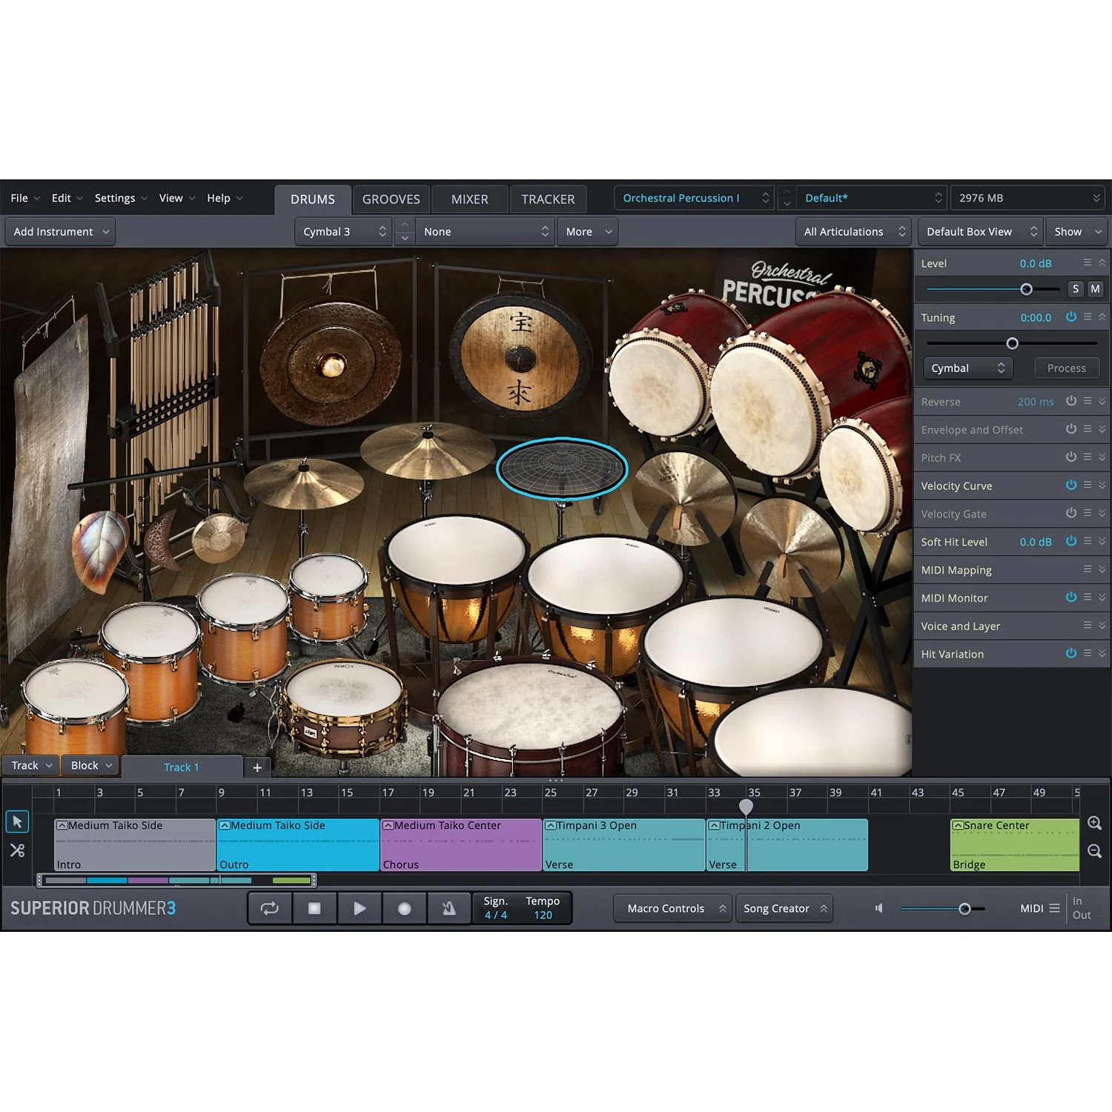Screen dimensions: 1112x1112
Task: Open the All Articulations dropdown
Action: (853, 231)
